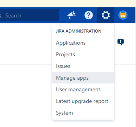Image resolution: width=136 pixels, height=127 pixels.
Task: Click the question mark help icon
Action: click(89, 15)
